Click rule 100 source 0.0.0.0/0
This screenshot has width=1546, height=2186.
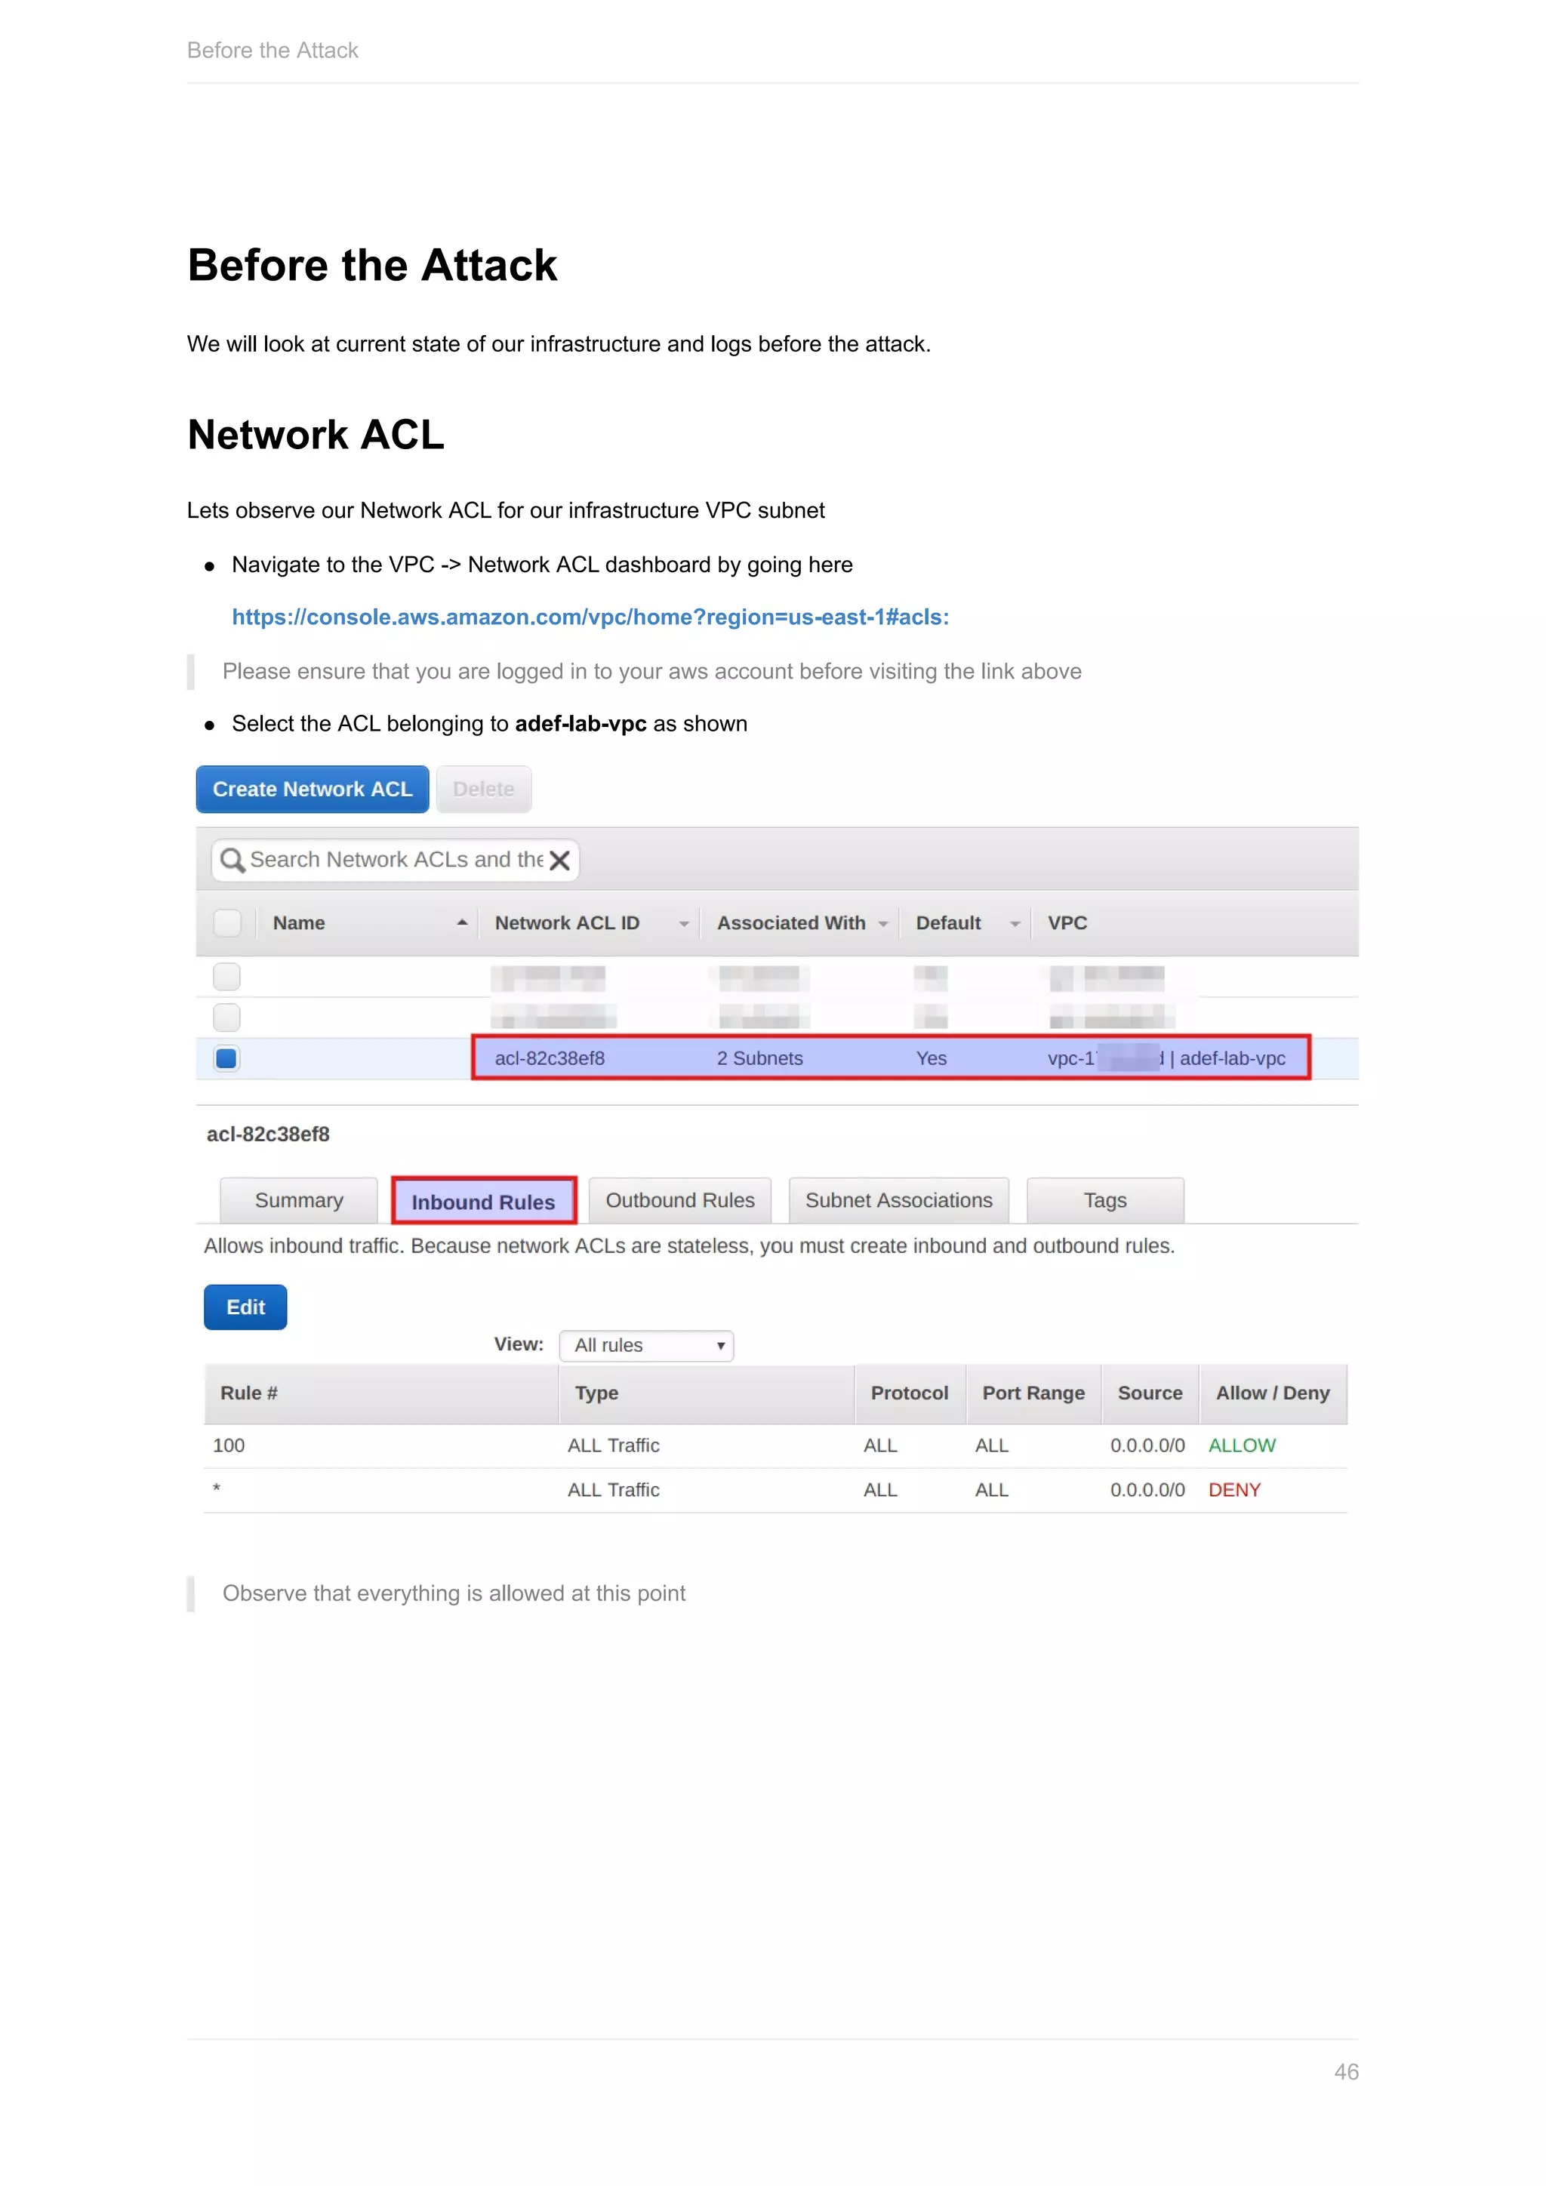(1147, 1446)
